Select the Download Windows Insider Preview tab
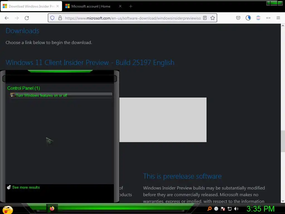Viewport: 285px width, 214px height. coord(31,6)
